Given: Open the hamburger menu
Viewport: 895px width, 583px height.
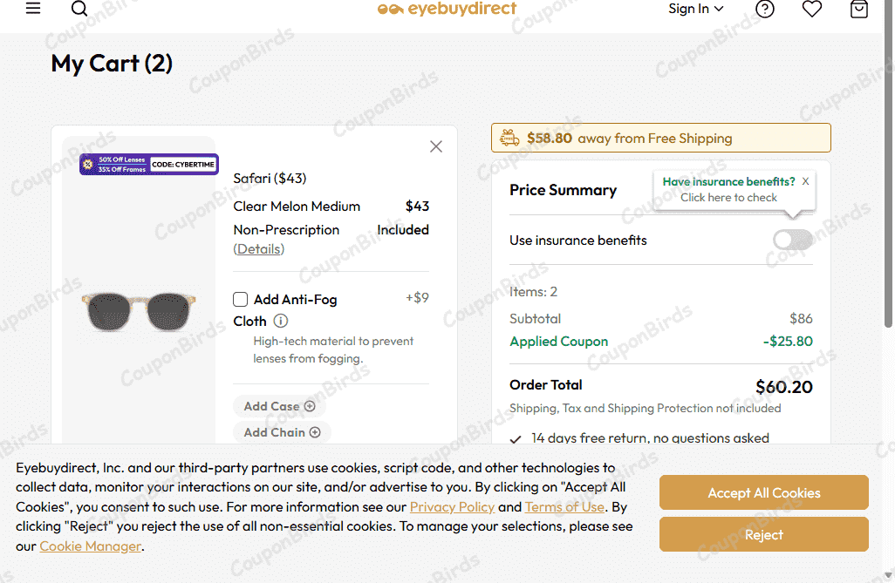Looking at the screenshot, I should 33,9.
